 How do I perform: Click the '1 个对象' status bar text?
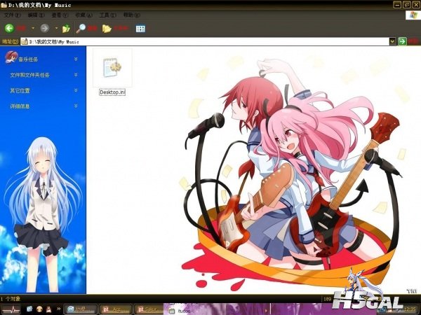11,299
